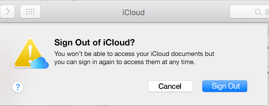This screenshot has height=106, width=269.
Task: Click the blue iCloud cloud badge
Action: point(40,63)
